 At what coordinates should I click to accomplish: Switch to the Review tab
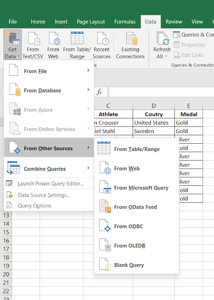click(x=174, y=21)
